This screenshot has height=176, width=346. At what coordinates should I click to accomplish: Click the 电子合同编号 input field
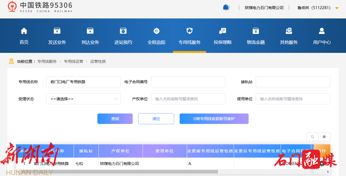pyautogui.click(x=188, y=82)
